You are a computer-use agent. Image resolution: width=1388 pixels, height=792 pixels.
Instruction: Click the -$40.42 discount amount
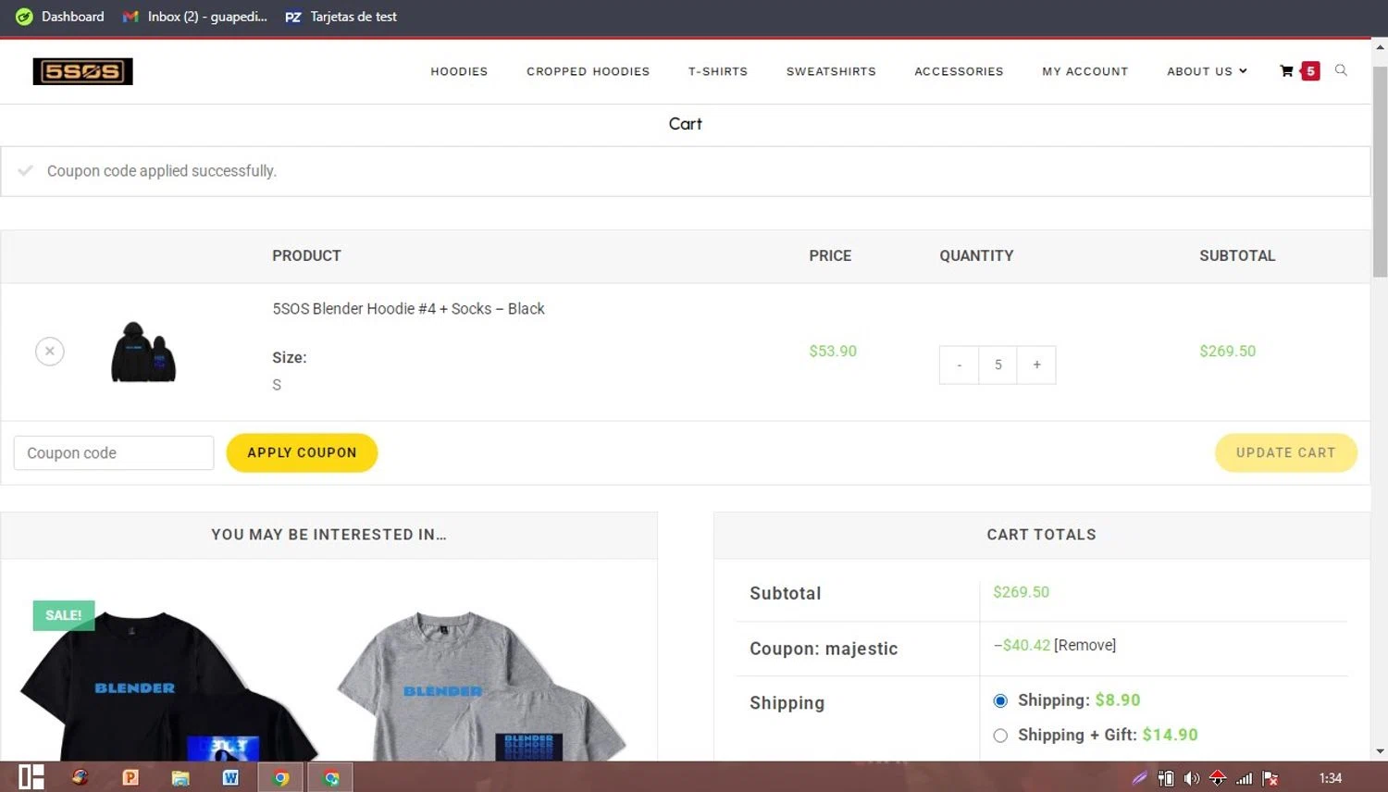click(1022, 645)
